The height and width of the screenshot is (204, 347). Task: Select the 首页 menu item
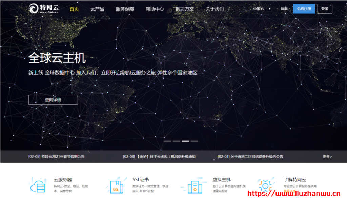[x=74, y=9]
